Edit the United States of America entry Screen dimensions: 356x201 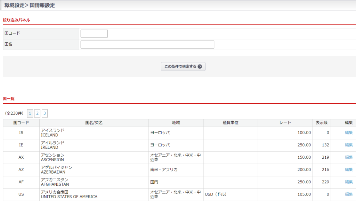tap(348, 194)
